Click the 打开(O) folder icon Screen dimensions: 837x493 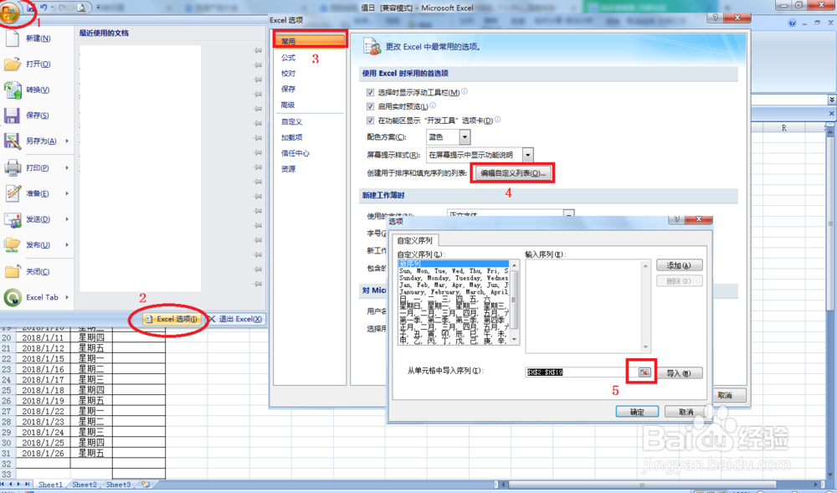click(x=13, y=64)
